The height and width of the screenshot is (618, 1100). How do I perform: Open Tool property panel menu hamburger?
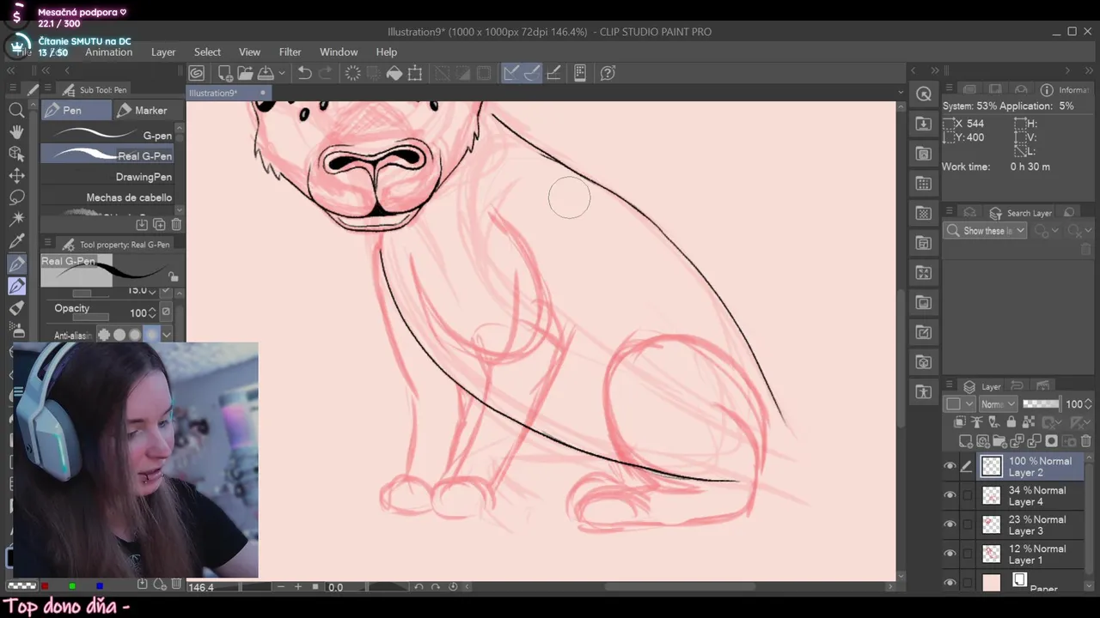click(47, 244)
